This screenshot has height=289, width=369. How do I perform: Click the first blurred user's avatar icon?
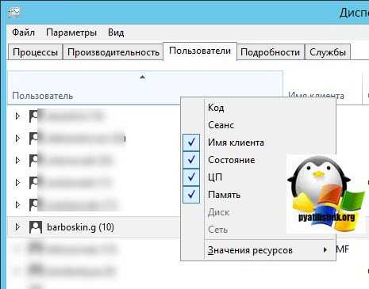33,116
